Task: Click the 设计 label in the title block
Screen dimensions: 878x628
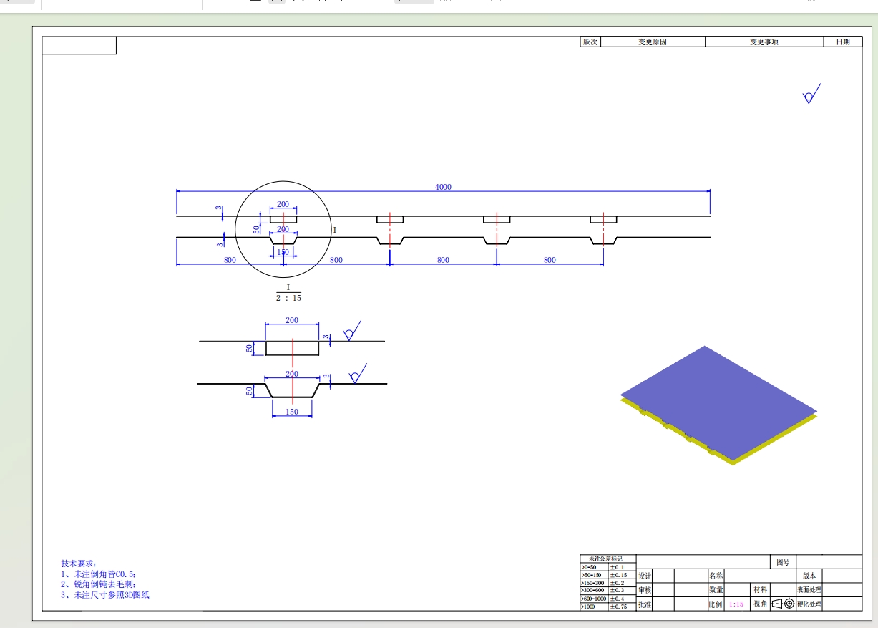Action: (645, 576)
